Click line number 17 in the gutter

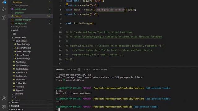click(60, 64)
